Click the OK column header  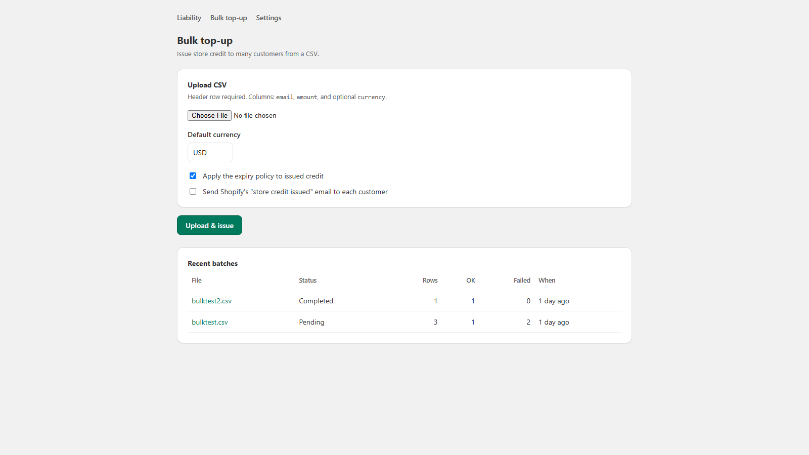tap(471, 280)
